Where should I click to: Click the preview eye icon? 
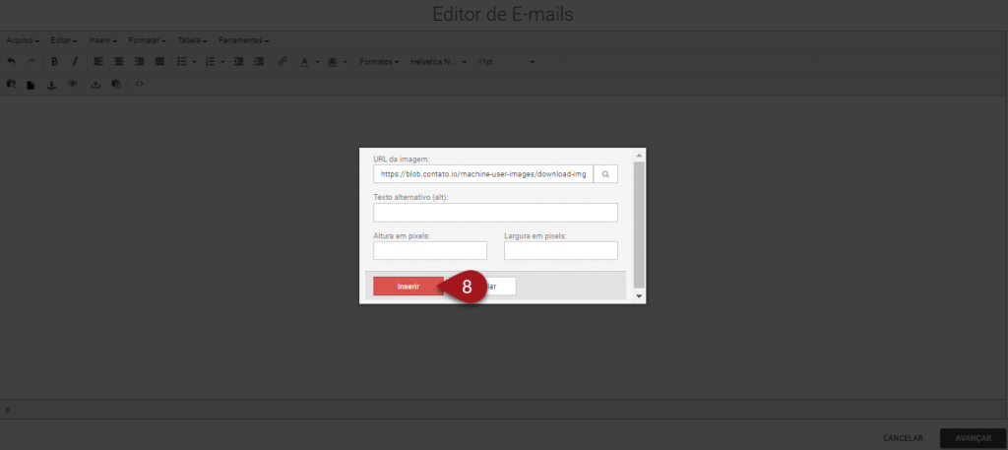click(x=72, y=84)
